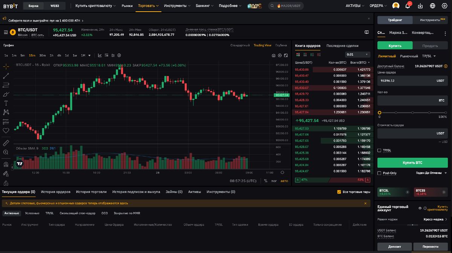Select the trend line drawing tool
Image resolution: width=452 pixels, height=253 pixels.
6,76
